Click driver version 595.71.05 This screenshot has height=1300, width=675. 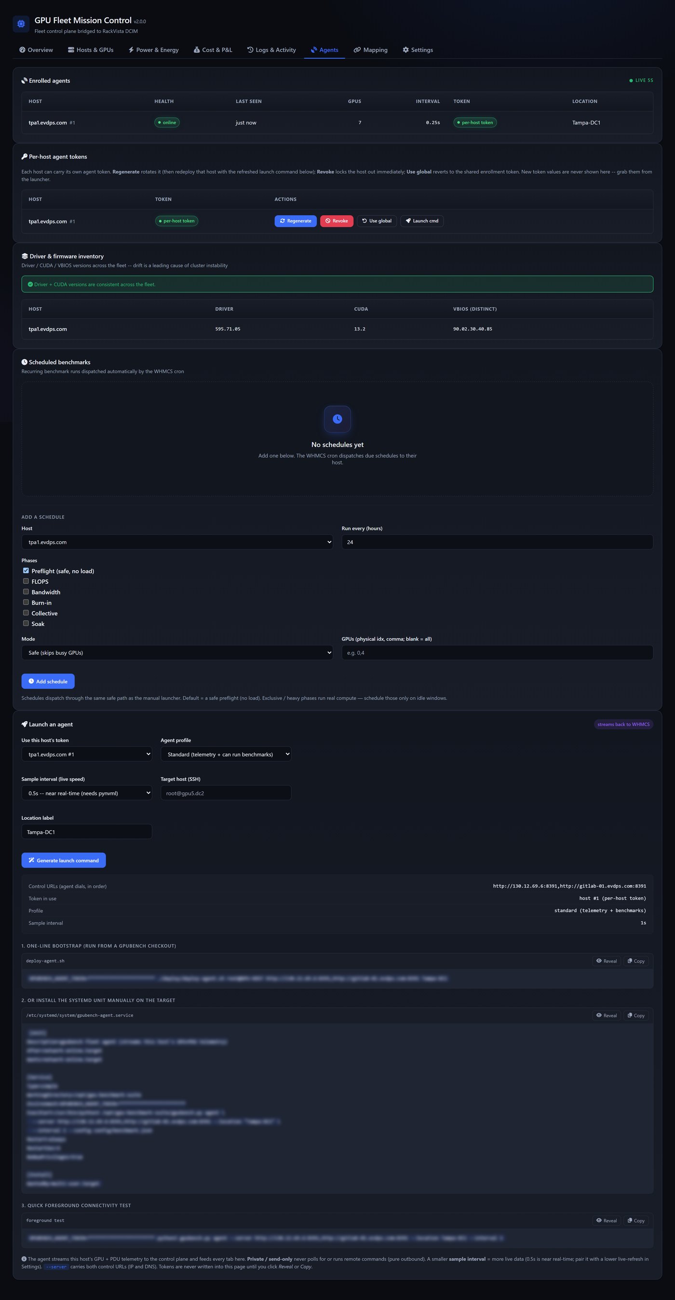pos(228,329)
